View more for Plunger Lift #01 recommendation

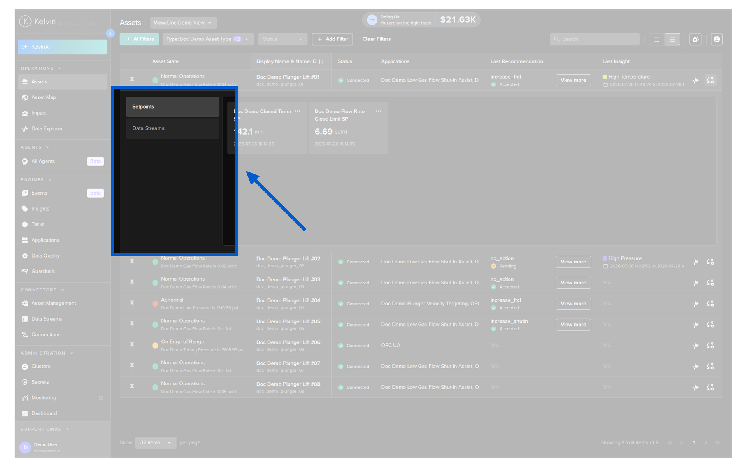coord(573,80)
